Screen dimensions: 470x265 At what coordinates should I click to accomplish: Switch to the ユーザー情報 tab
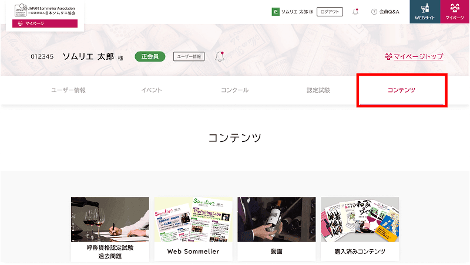pos(68,90)
